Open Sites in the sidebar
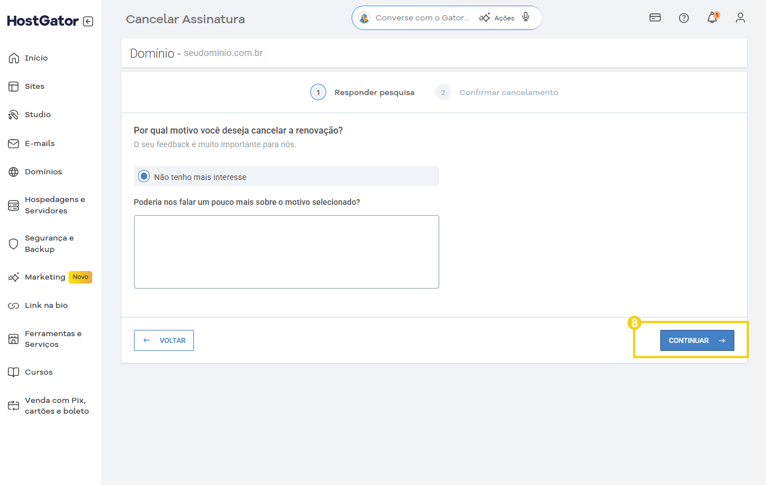 34,87
